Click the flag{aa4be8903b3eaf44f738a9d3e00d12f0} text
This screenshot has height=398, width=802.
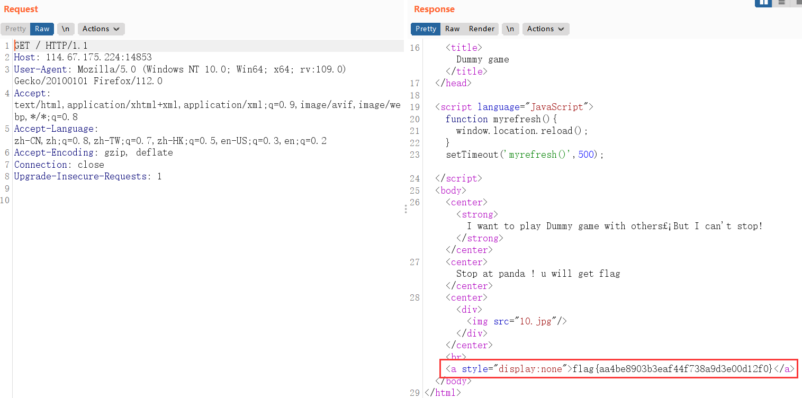coord(673,369)
